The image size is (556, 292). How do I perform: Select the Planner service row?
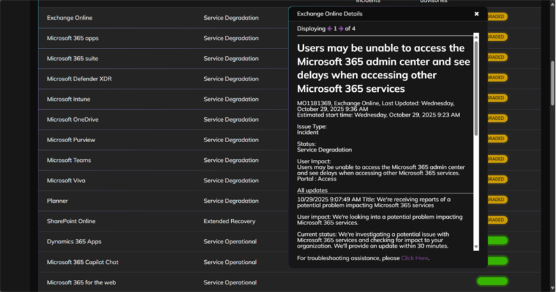[x=290, y=201]
